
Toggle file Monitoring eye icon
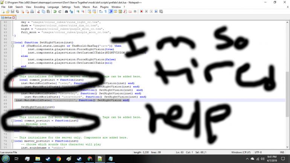click(x=135, y=11)
